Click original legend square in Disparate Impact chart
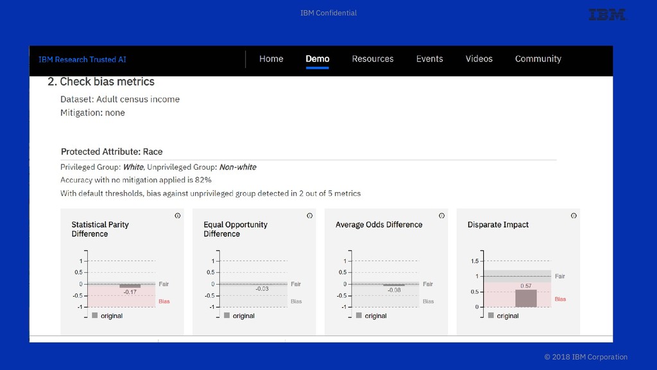This screenshot has width=657, height=370. point(491,315)
